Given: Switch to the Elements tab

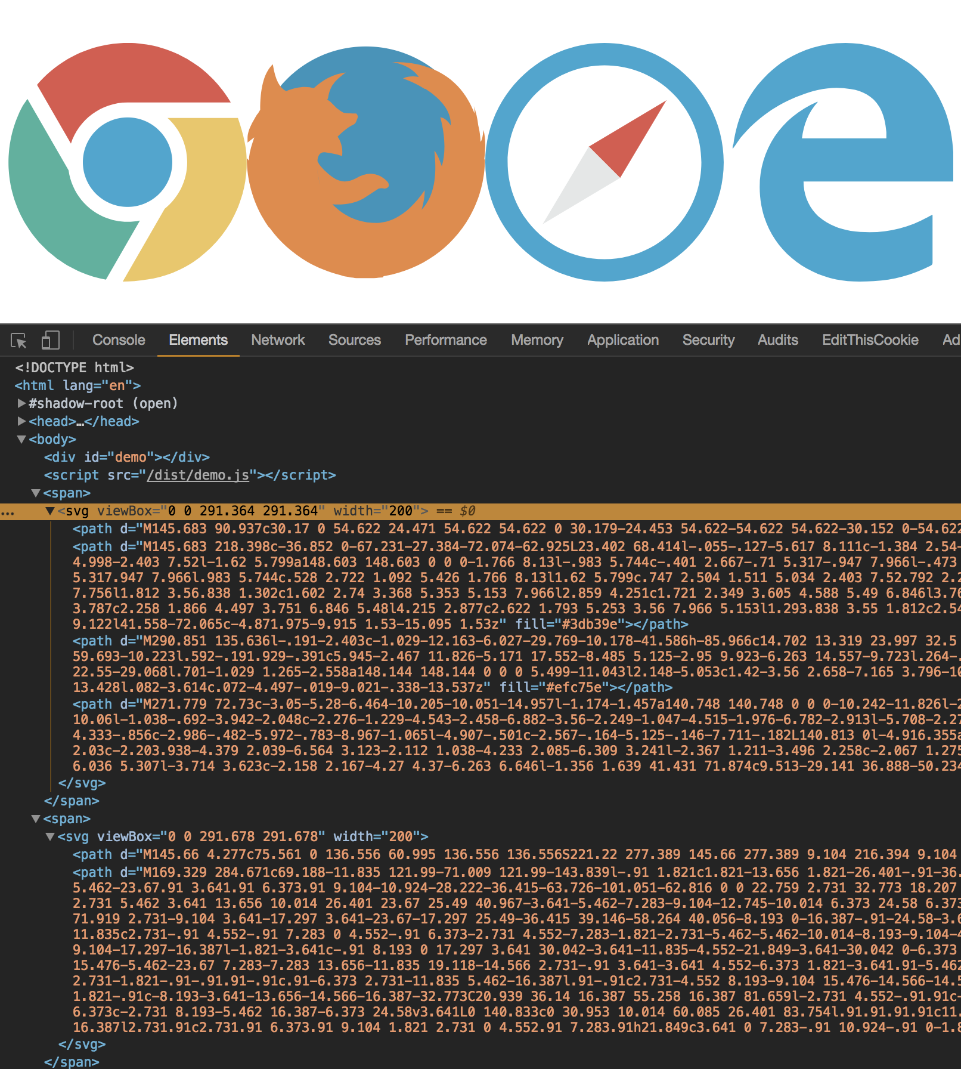Looking at the screenshot, I should pyautogui.click(x=198, y=340).
